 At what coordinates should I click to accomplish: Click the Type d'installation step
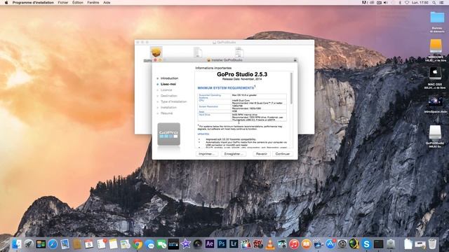click(x=173, y=101)
